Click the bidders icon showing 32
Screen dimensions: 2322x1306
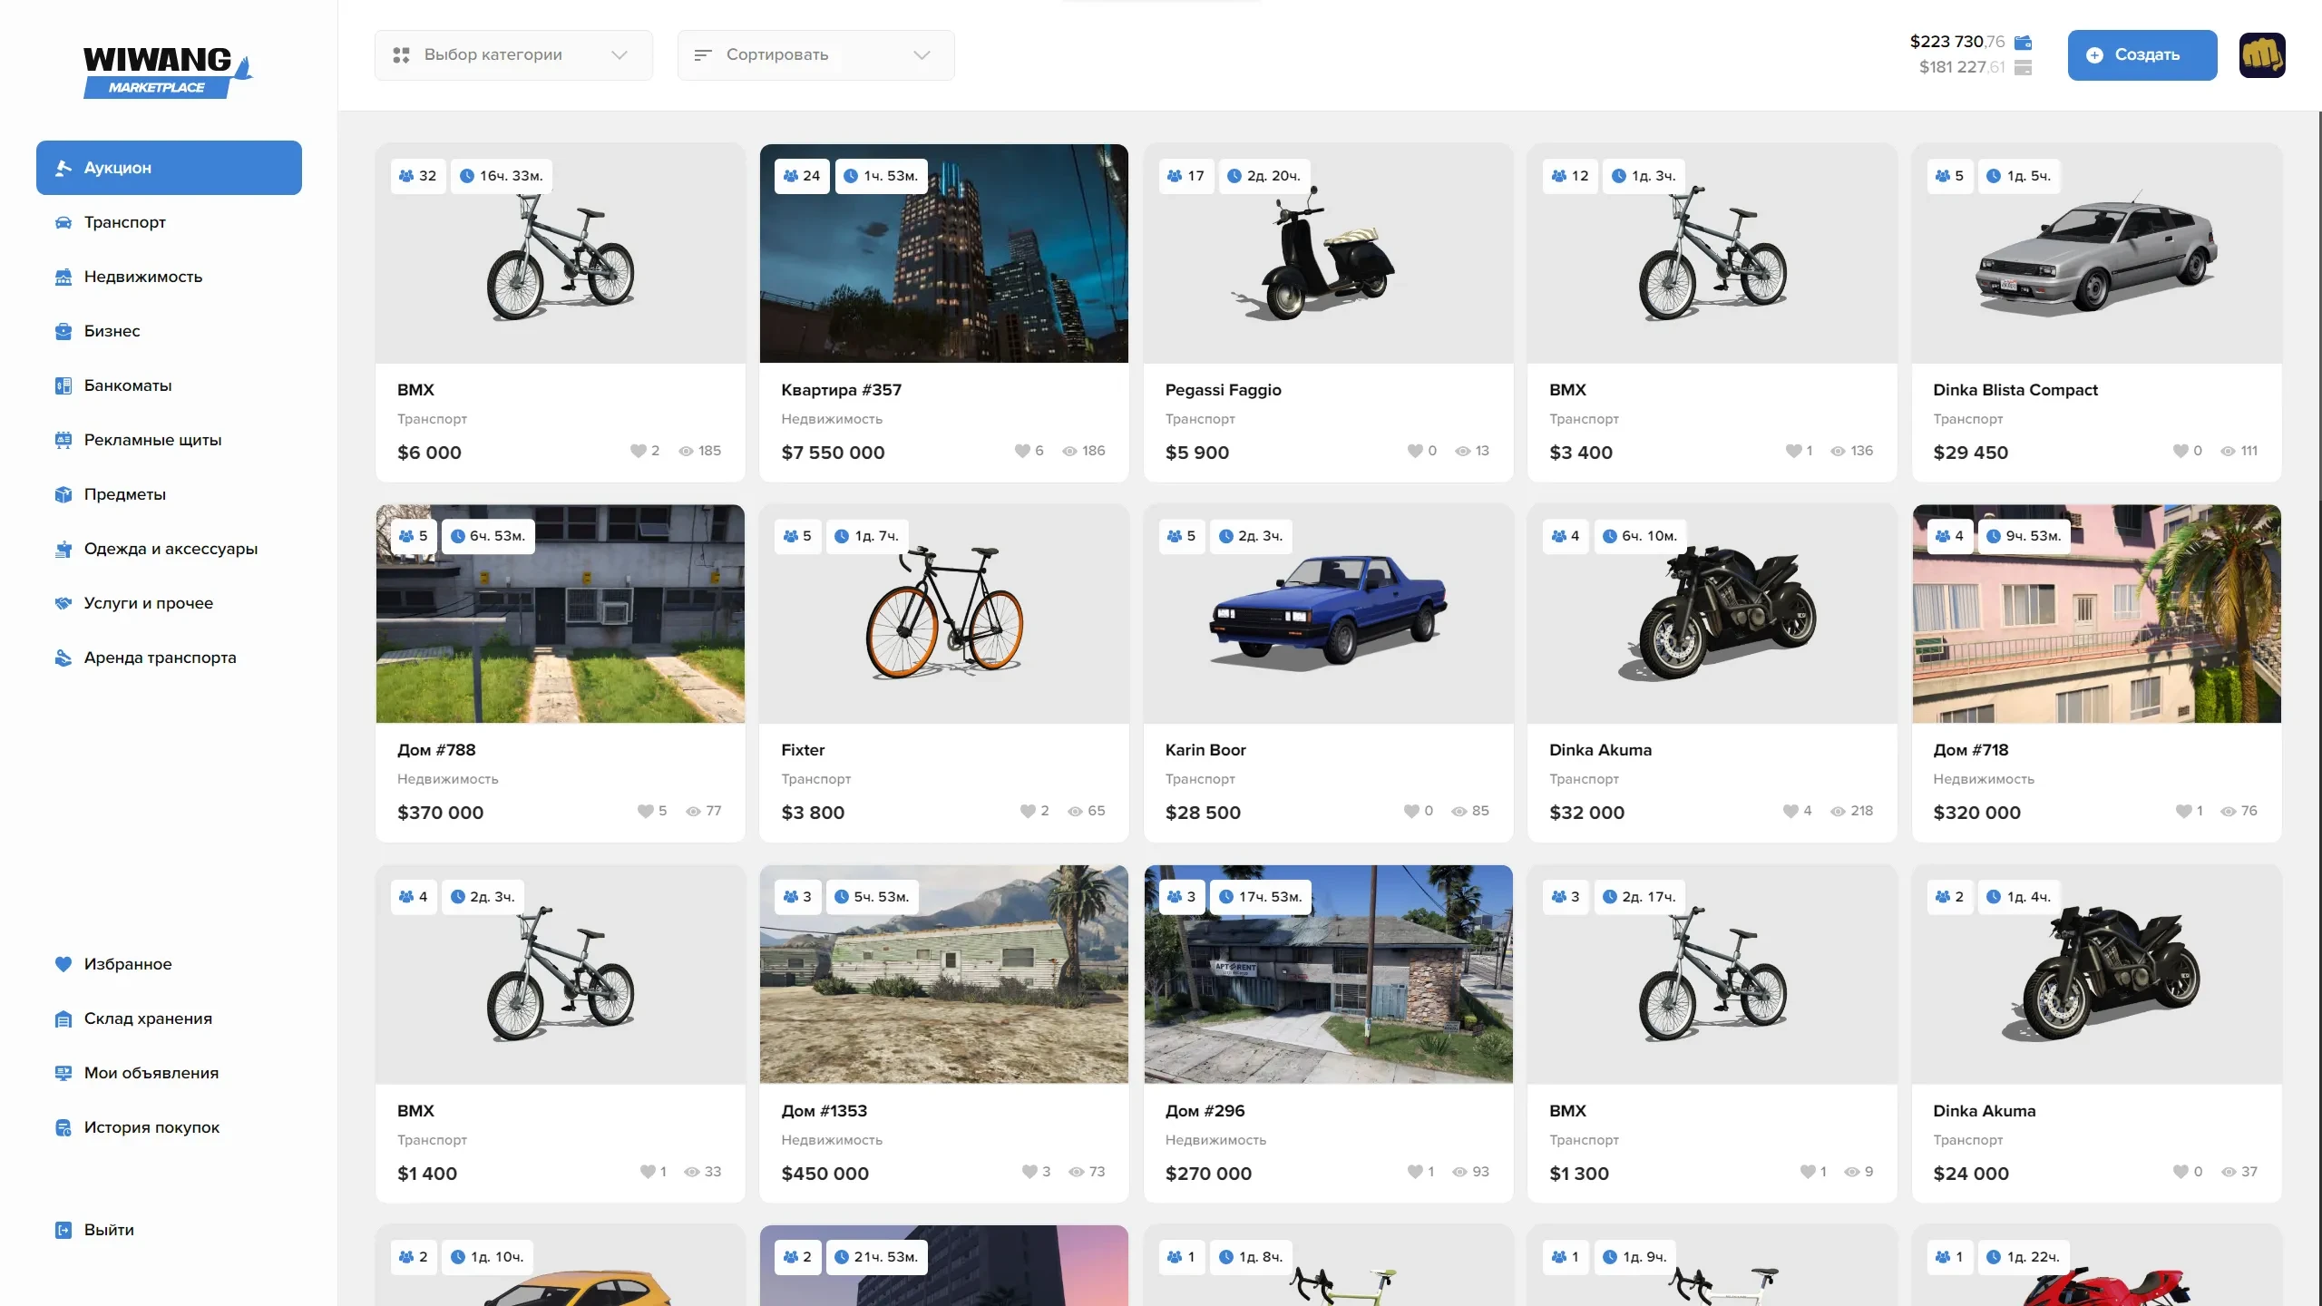point(406,176)
